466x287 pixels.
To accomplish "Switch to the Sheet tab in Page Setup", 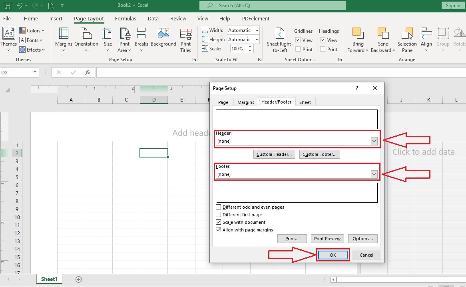I will 305,102.
